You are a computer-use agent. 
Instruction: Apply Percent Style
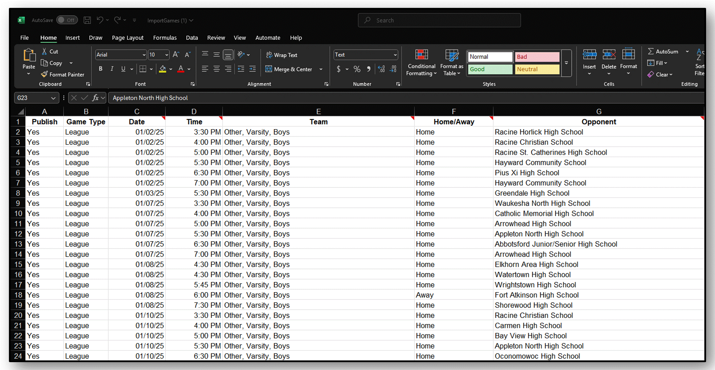point(357,69)
